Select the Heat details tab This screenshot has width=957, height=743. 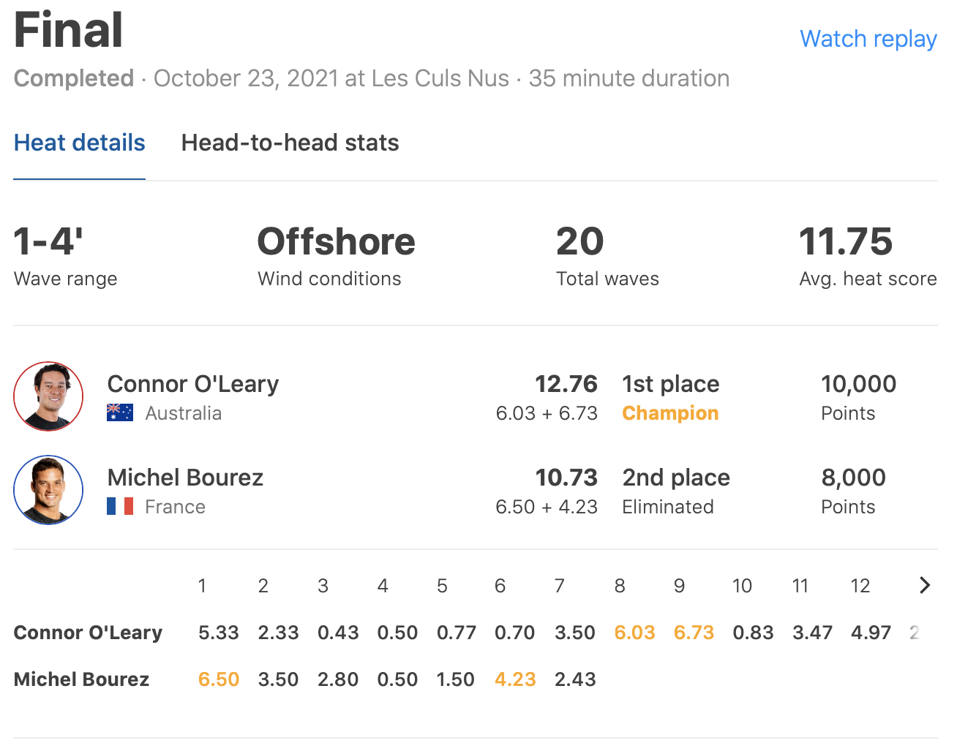coord(79,143)
